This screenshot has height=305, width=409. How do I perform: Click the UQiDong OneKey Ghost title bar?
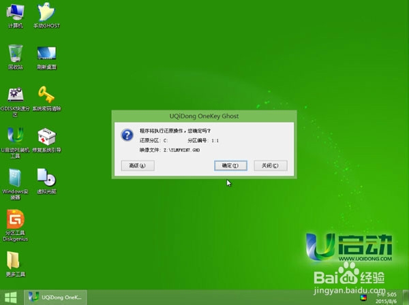204,116
